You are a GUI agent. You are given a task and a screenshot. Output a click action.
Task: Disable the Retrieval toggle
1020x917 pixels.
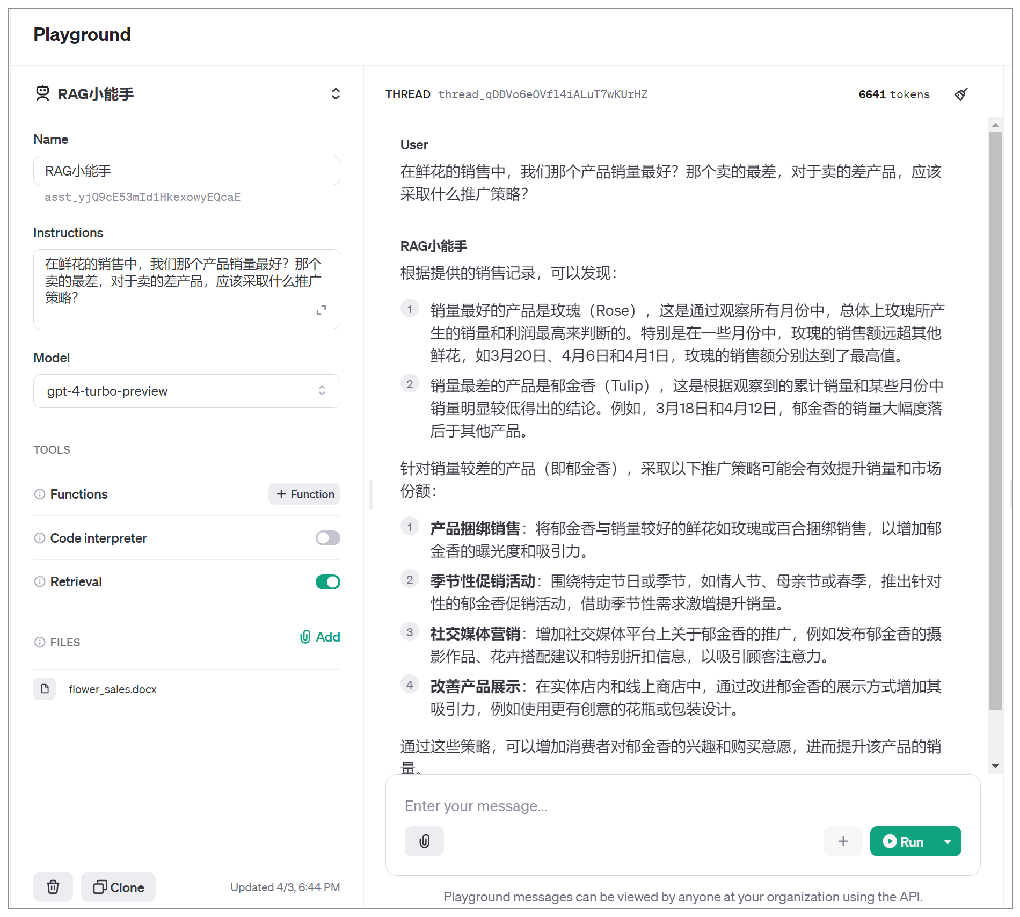click(x=327, y=581)
